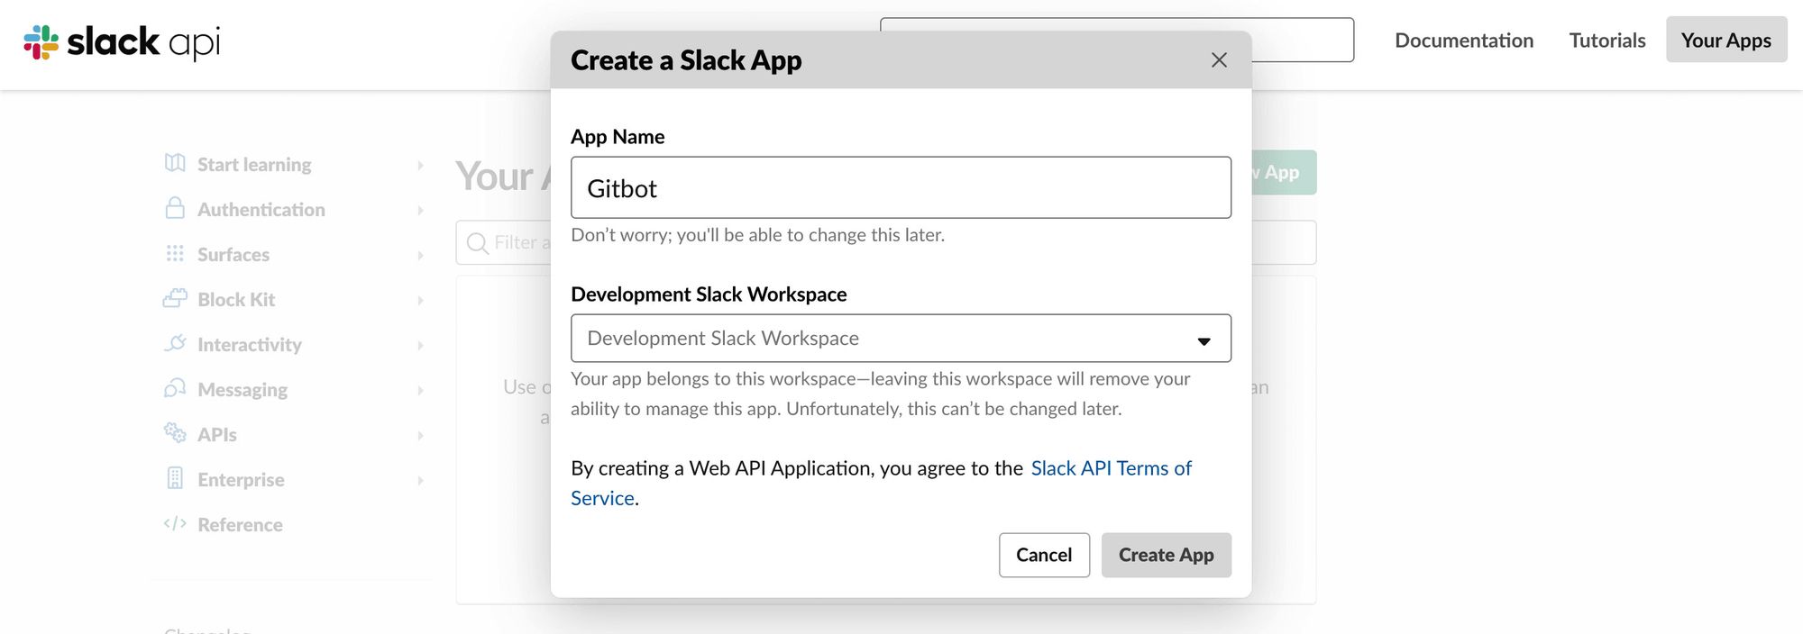Click the 'Don't worry' helper text
This screenshot has height=634, width=1803.
[757, 235]
